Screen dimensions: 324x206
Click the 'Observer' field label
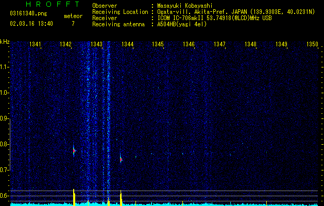(105, 6)
